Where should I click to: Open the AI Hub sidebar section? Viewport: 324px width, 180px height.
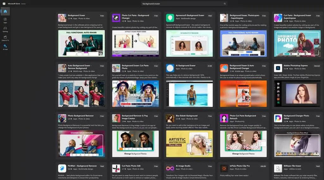[5, 47]
